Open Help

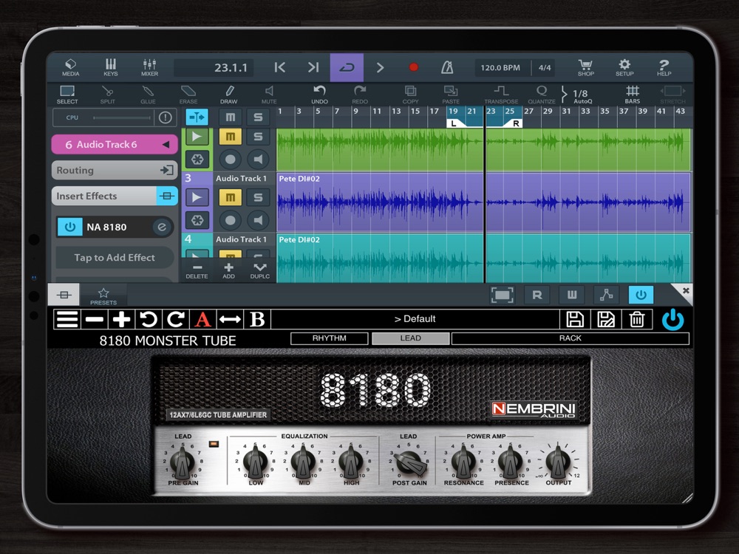coord(664,67)
